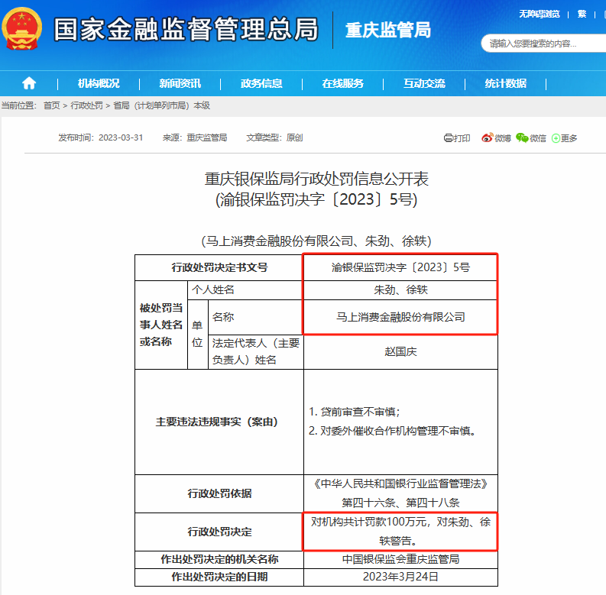Go to 在线服务 section
This screenshot has width=606, height=595.
(x=342, y=83)
